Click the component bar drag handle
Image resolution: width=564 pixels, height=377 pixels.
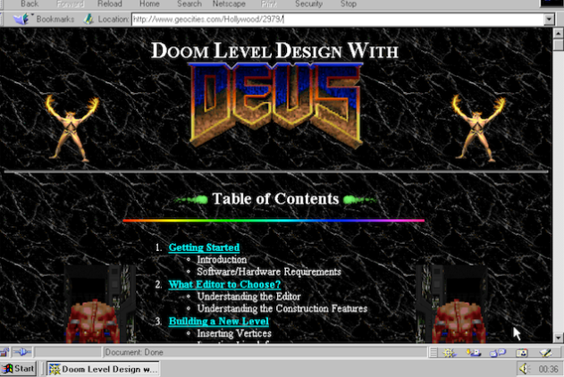pos(434,353)
